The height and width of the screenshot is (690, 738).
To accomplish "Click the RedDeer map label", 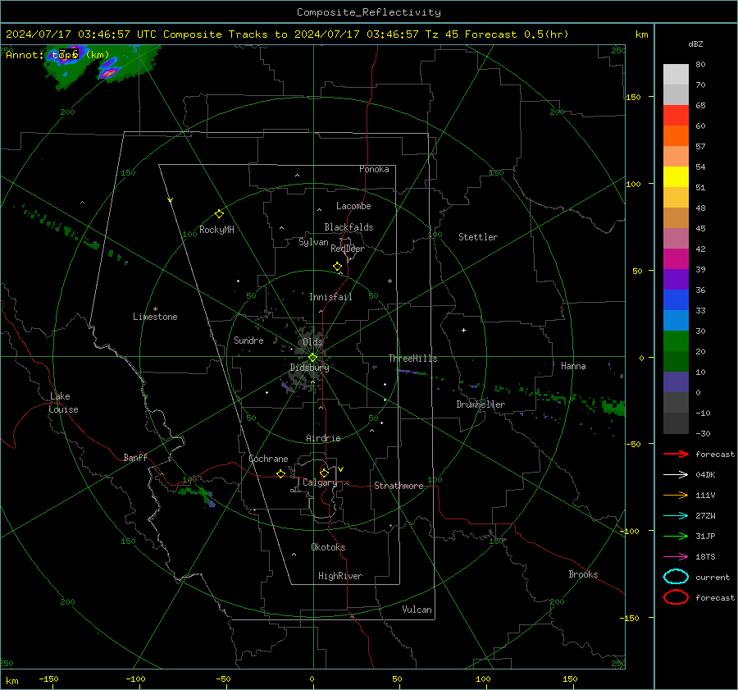I will [348, 249].
